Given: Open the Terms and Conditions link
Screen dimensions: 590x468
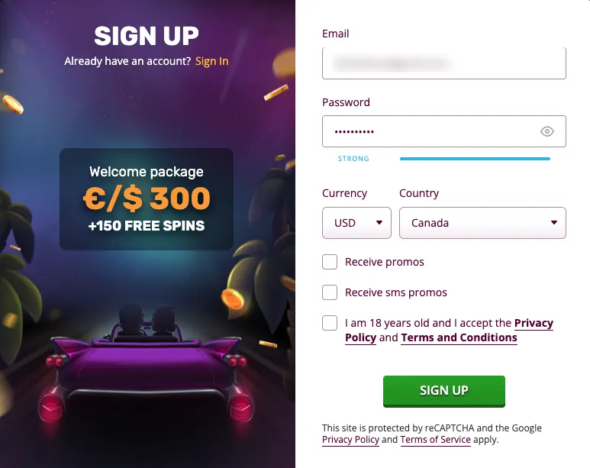Looking at the screenshot, I should [459, 337].
